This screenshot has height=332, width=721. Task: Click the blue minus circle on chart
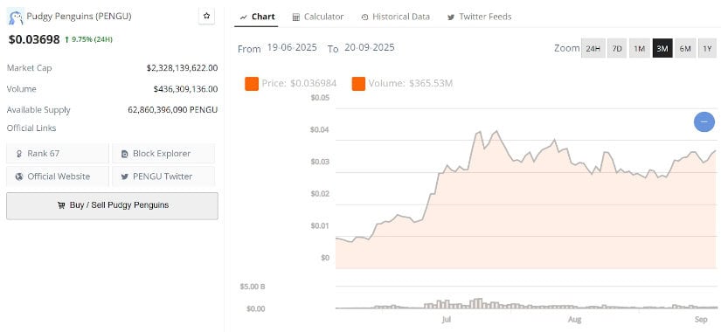coord(704,121)
